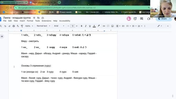Viewport: 176px width, 99px height.
Task: Open the Edit menu
Action: click(10, 21)
